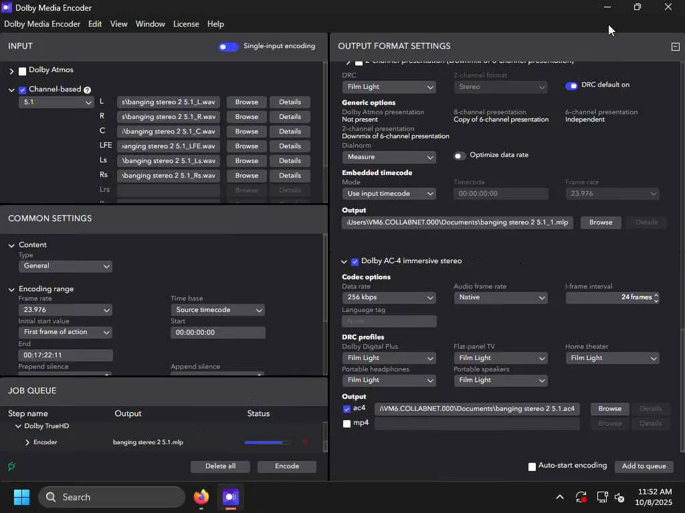Collapse the Content settings section
The width and height of the screenshot is (685, 513).
click(x=11, y=246)
